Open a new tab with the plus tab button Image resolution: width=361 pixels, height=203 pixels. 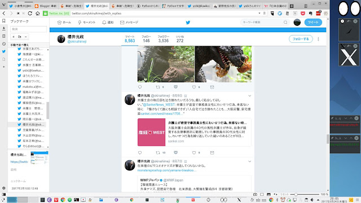(x=292, y=6)
